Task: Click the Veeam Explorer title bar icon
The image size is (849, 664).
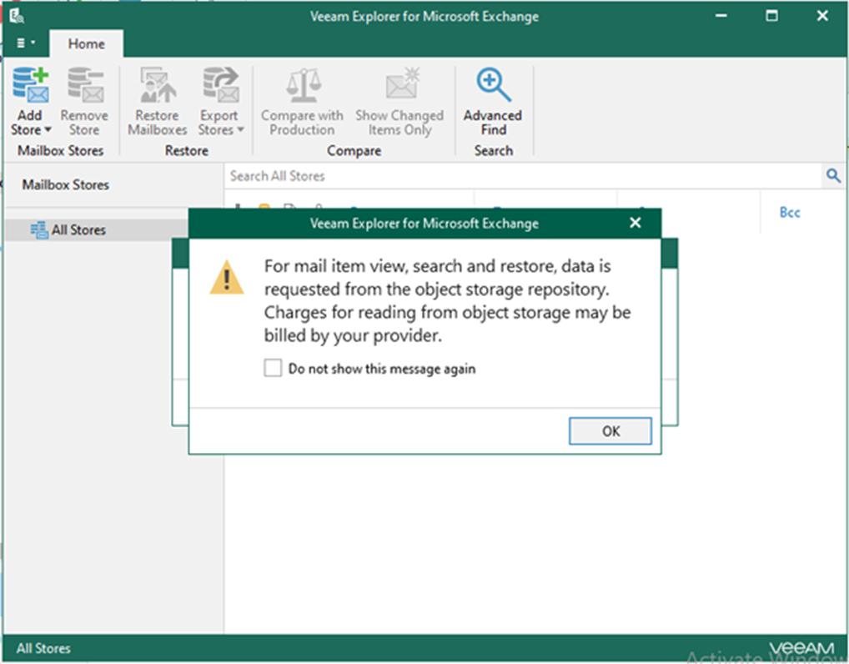Action: 17,16
